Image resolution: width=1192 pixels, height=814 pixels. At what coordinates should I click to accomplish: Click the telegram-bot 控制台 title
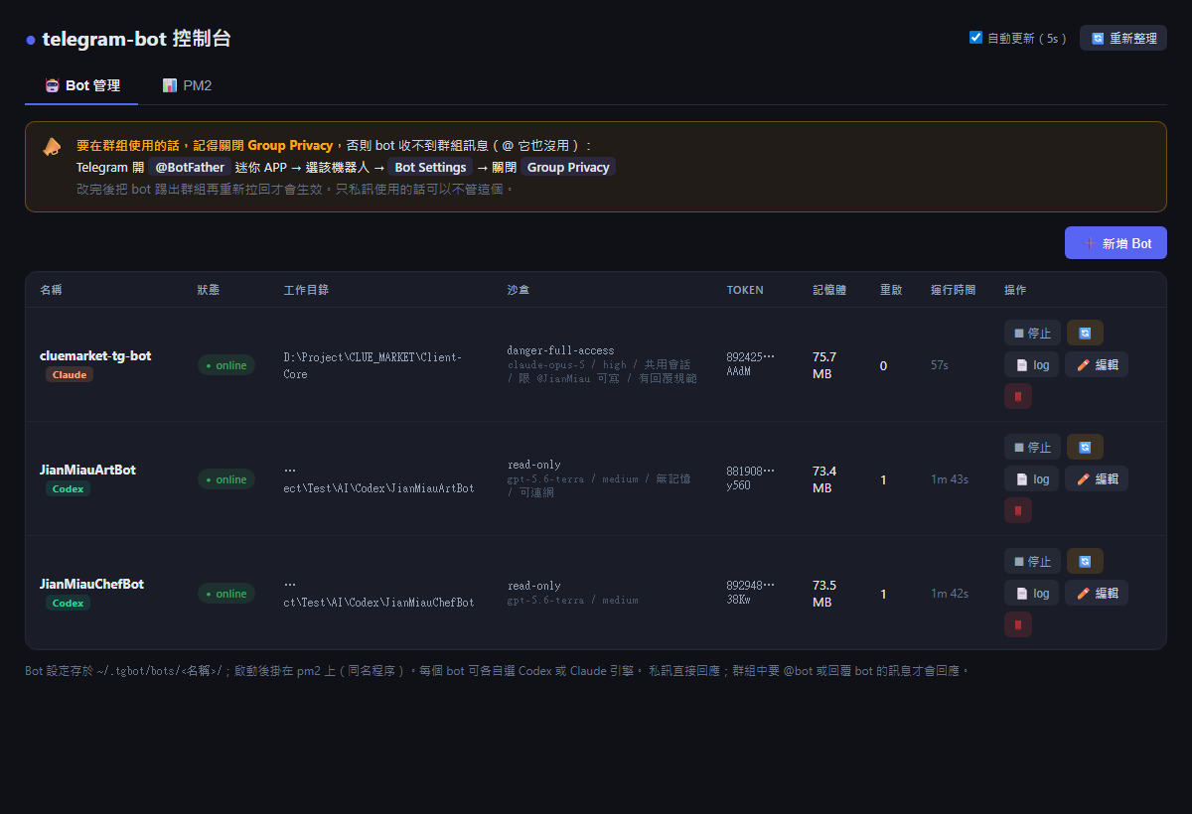click(137, 39)
